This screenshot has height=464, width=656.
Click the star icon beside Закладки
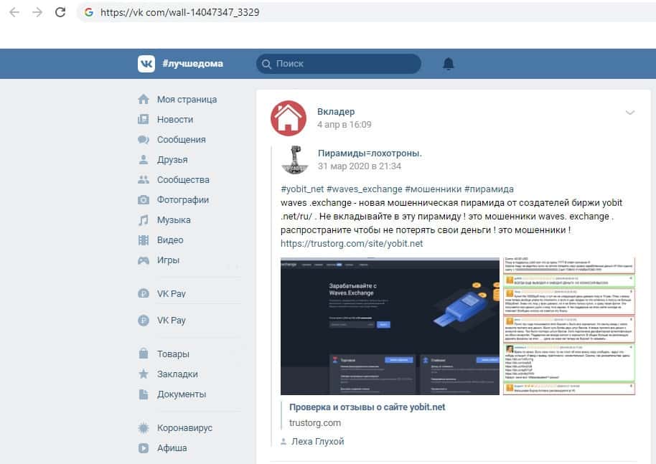pos(144,374)
